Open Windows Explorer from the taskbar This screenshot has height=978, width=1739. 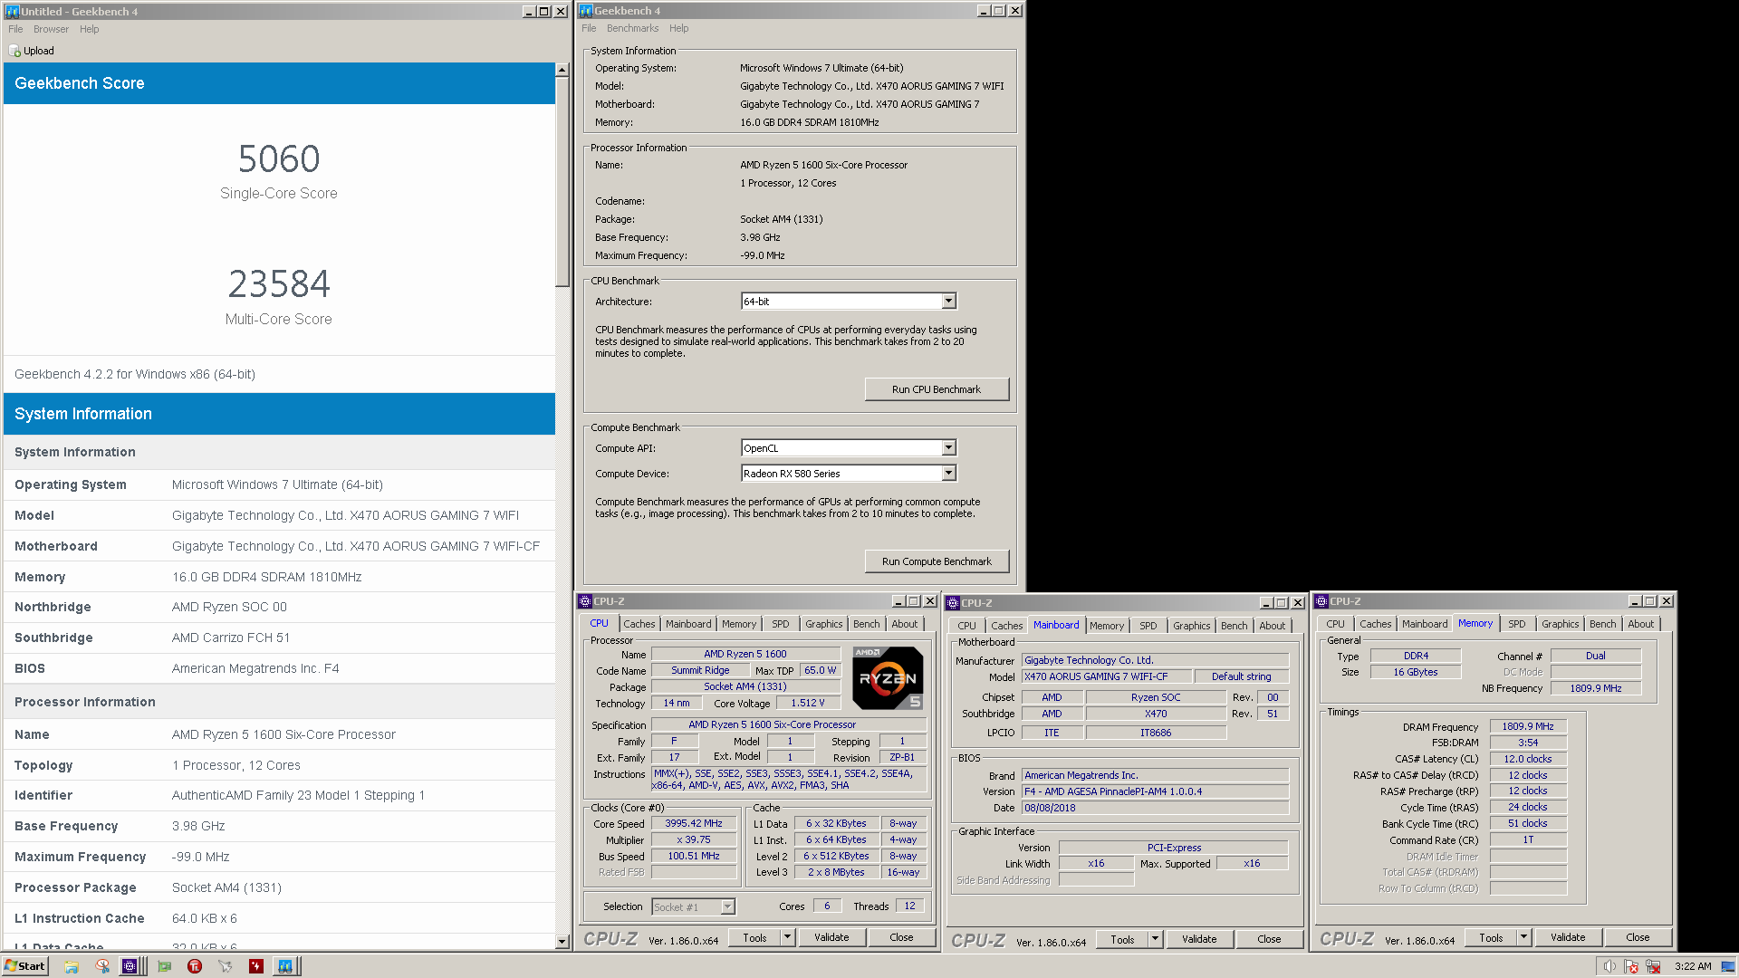tap(71, 966)
